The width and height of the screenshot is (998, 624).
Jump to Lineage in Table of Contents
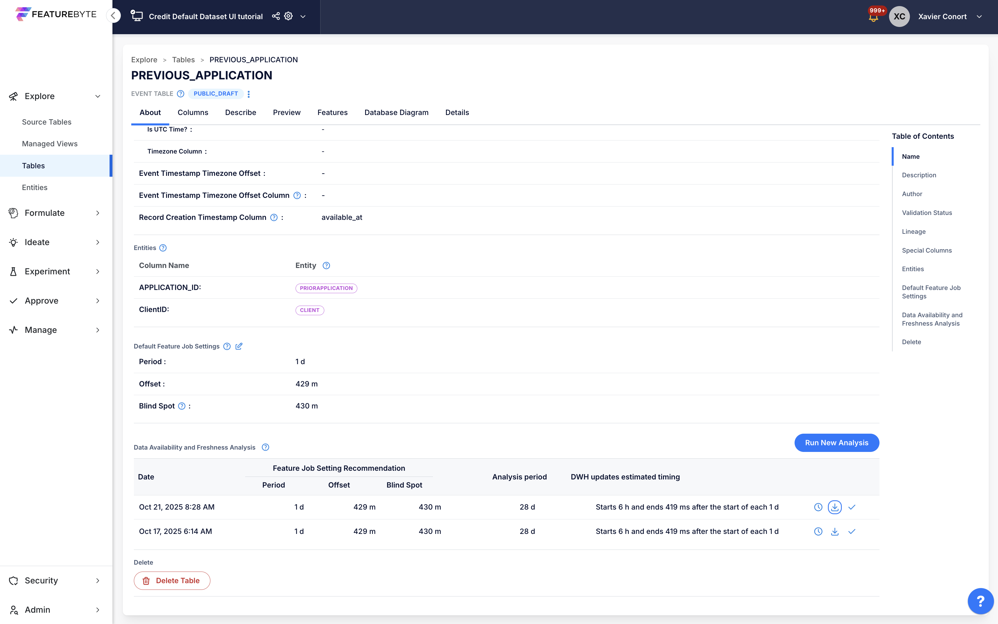coord(913,231)
